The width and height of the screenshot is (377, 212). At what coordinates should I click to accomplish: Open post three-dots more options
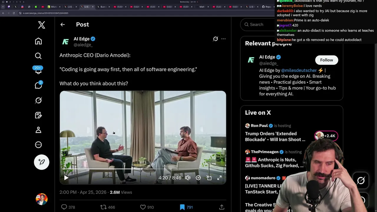coord(223,39)
